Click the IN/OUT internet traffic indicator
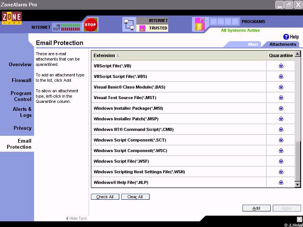303x227 pixels. coord(67,27)
